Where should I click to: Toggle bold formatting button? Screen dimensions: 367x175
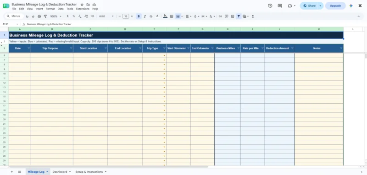139,16
